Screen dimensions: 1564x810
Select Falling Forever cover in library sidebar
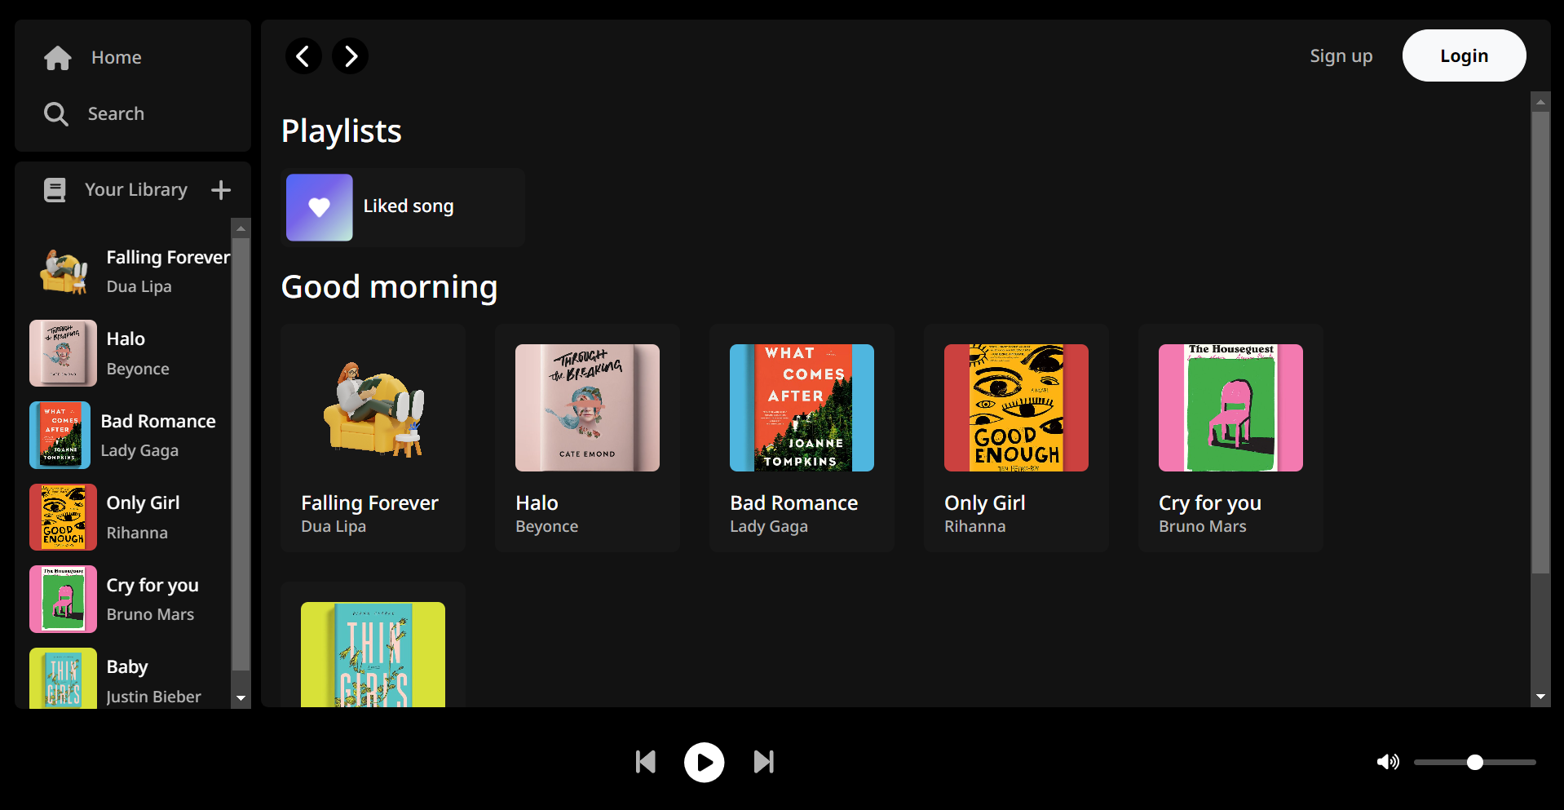coord(64,272)
